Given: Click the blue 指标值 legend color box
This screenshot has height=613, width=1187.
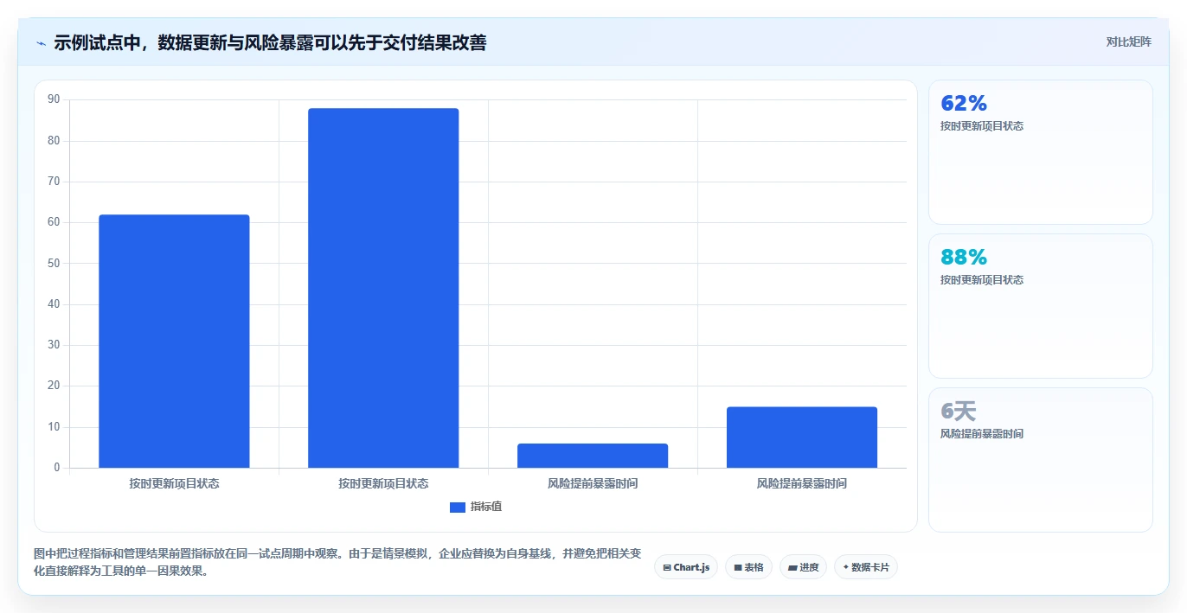Looking at the screenshot, I should (458, 508).
